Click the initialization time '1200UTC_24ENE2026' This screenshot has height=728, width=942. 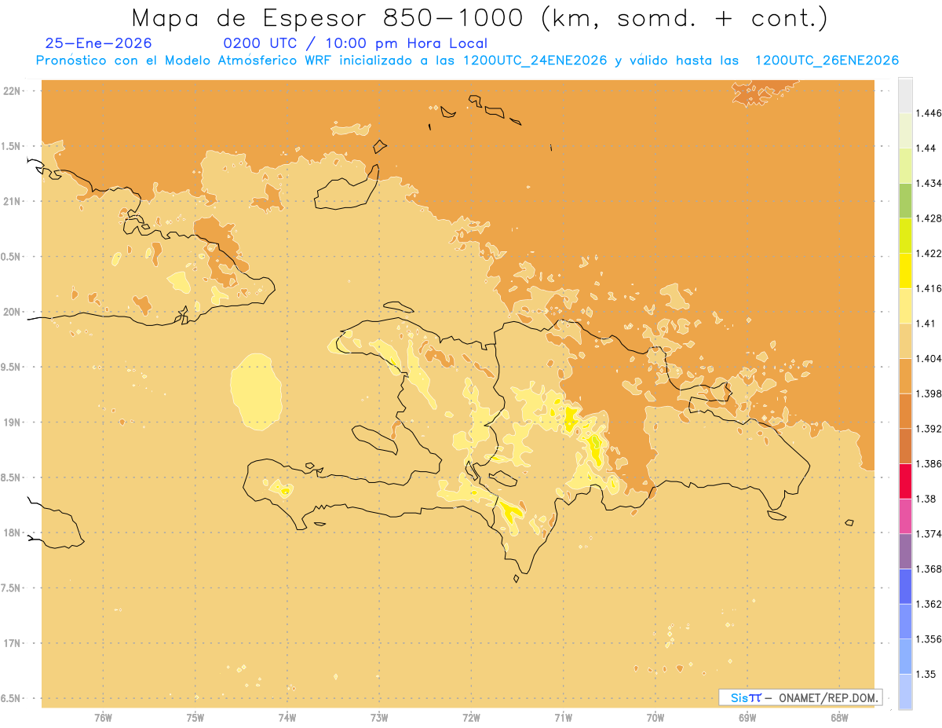(x=535, y=60)
